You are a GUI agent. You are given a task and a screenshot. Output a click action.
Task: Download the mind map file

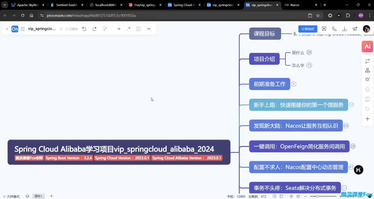coord(344,29)
